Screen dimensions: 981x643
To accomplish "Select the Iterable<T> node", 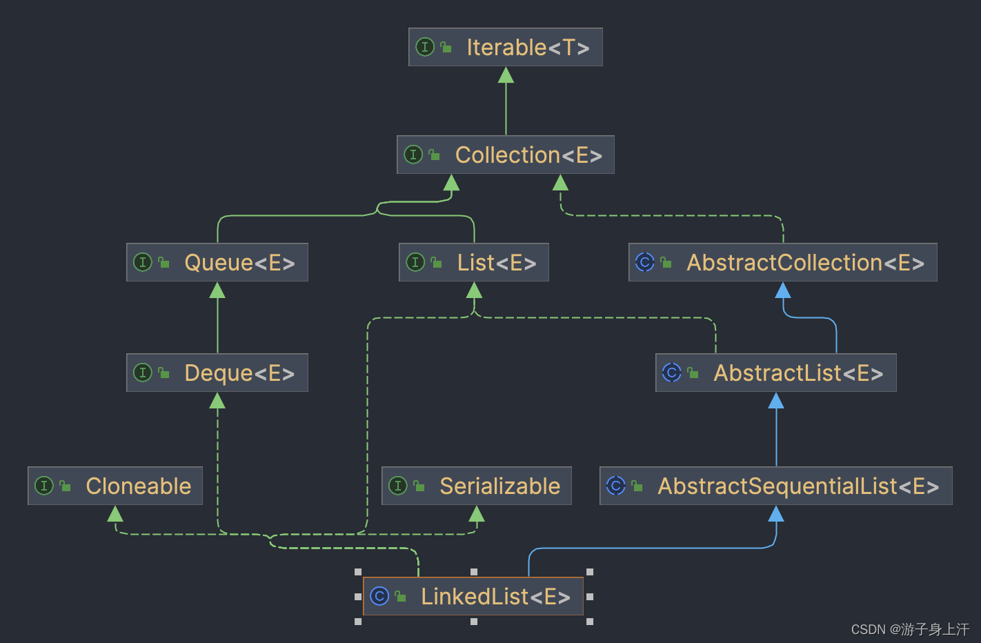I will [x=506, y=47].
